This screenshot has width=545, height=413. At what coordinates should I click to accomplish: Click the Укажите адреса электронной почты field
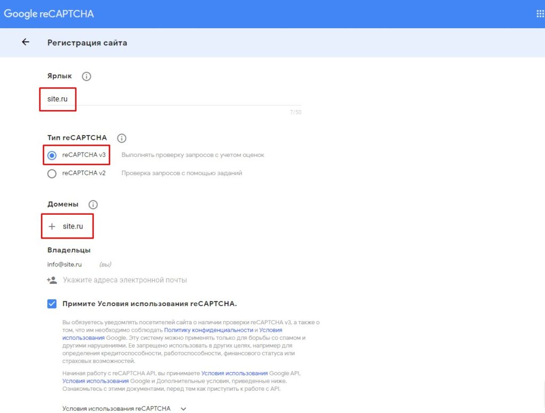pyautogui.click(x=125, y=280)
